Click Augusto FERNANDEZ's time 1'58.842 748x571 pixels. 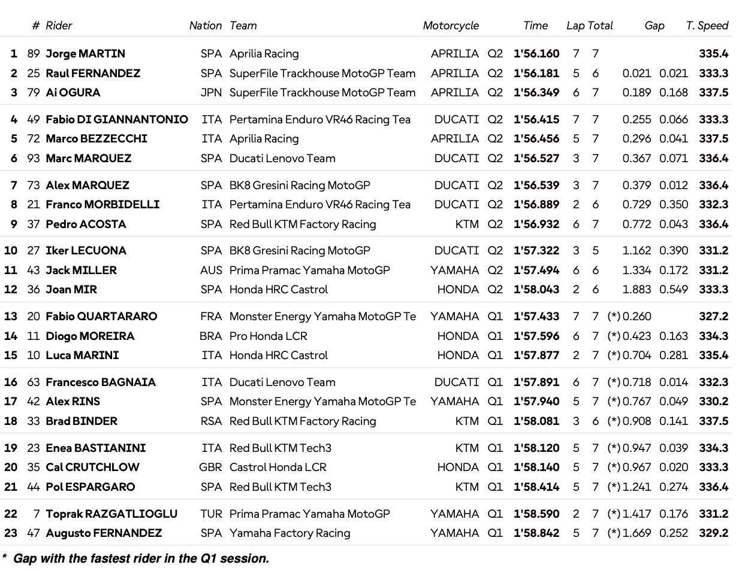536,533
